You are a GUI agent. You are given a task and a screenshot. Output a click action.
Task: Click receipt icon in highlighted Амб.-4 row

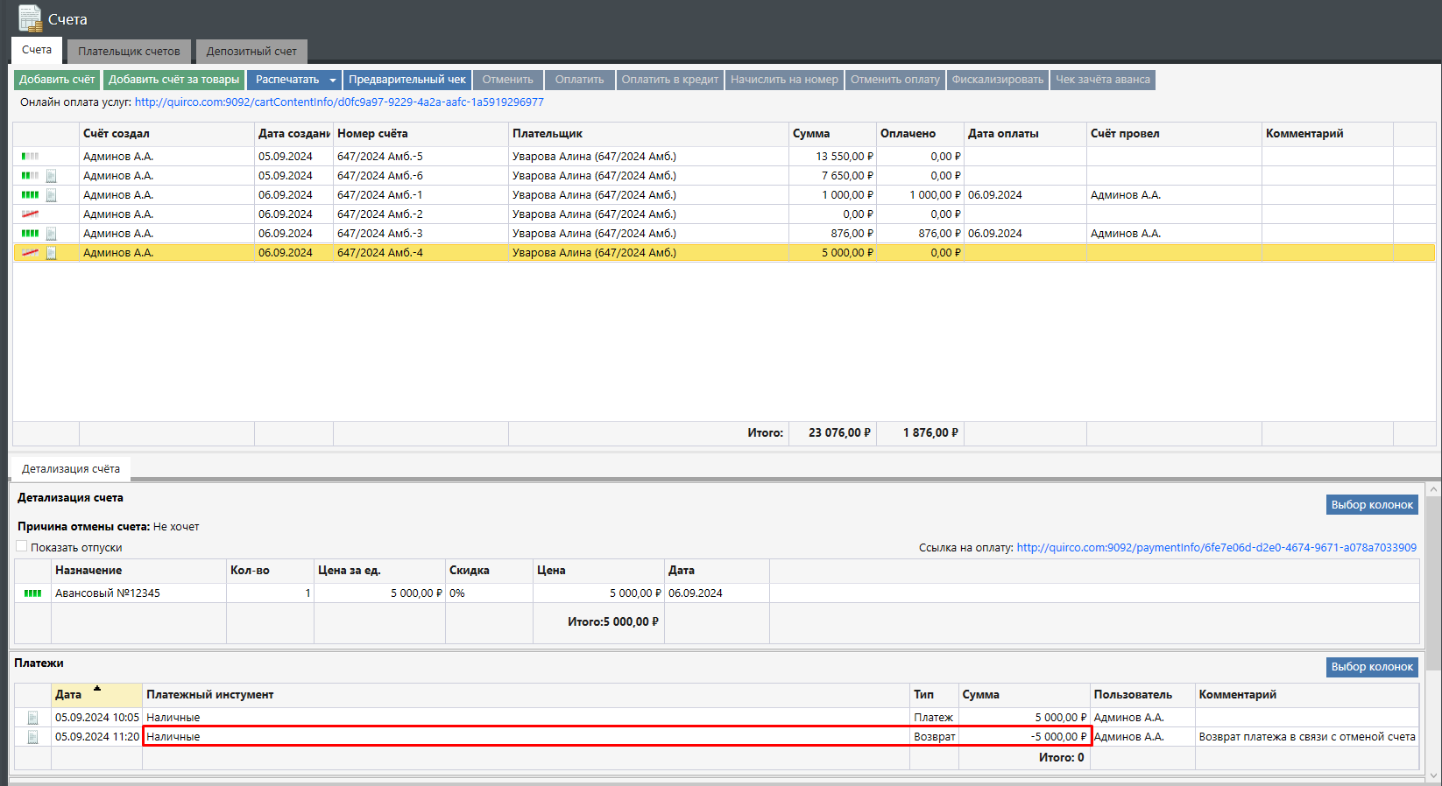pyautogui.click(x=51, y=253)
